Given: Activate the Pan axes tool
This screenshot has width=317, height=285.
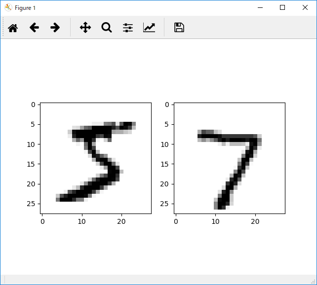Looking at the screenshot, I should [85, 28].
